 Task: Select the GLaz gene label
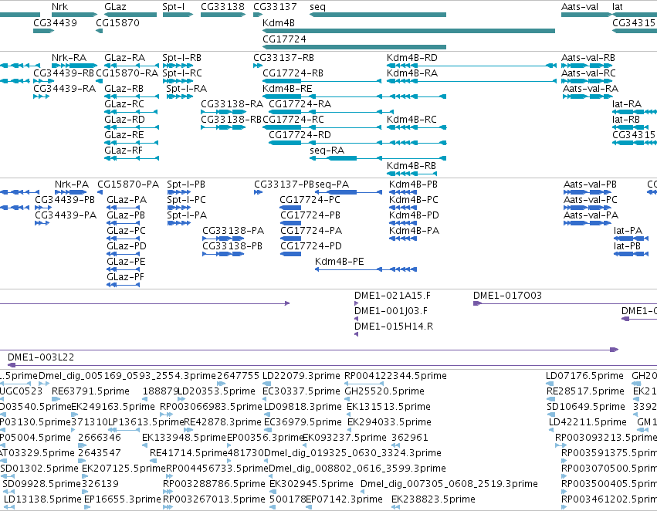point(115,7)
